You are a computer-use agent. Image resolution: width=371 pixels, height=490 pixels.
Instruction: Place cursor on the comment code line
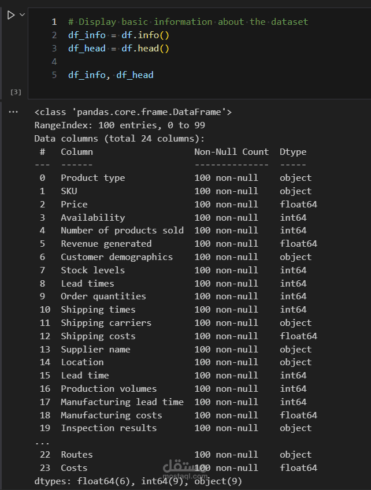(188, 22)
